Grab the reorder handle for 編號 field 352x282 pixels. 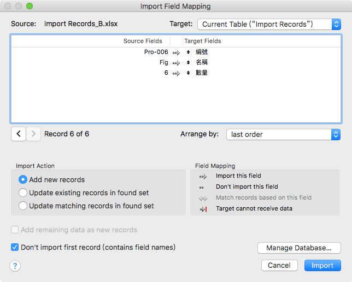click(x=188, y=52)
